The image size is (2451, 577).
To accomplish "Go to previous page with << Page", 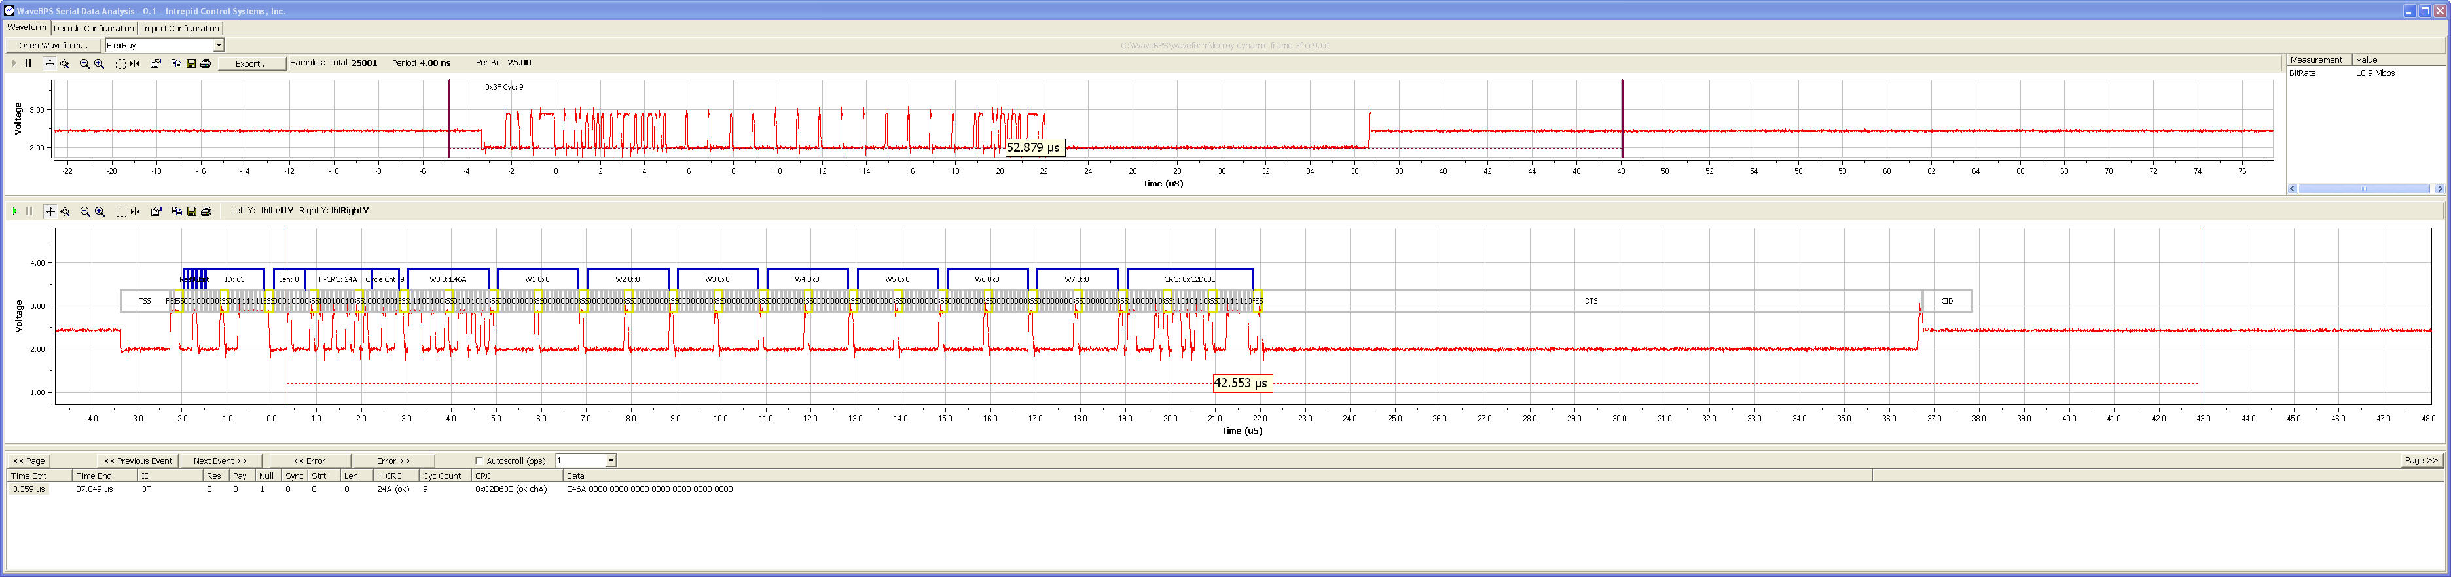I will (29, 460).
